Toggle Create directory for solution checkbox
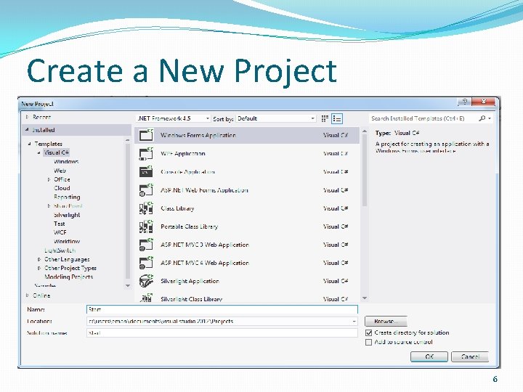The width and height of the screenshot is (523, 392). coord(368,332)
